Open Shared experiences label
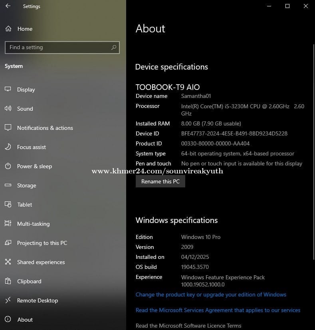The height and width of the screenshot is (330, 315). coord(41,262)
